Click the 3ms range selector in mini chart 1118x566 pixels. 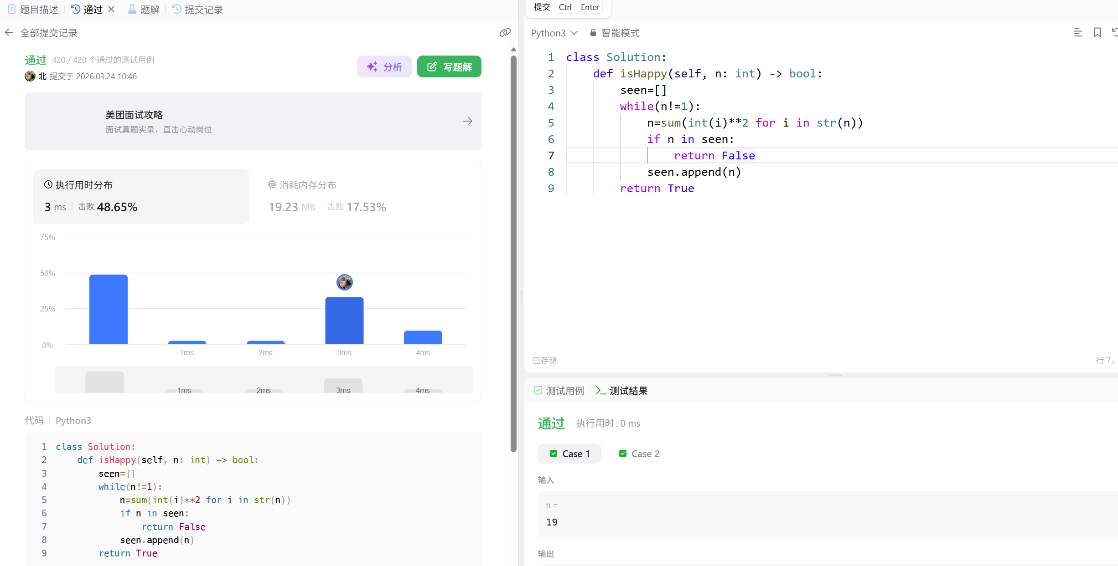click(x=343, y=385)
